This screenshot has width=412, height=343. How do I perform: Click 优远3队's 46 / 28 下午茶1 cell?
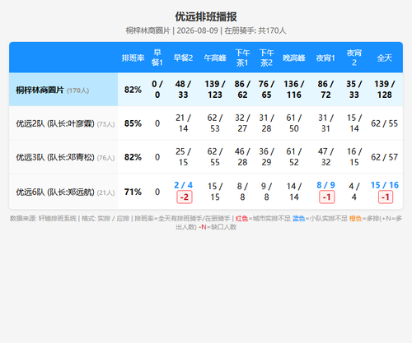pos(242,157)
